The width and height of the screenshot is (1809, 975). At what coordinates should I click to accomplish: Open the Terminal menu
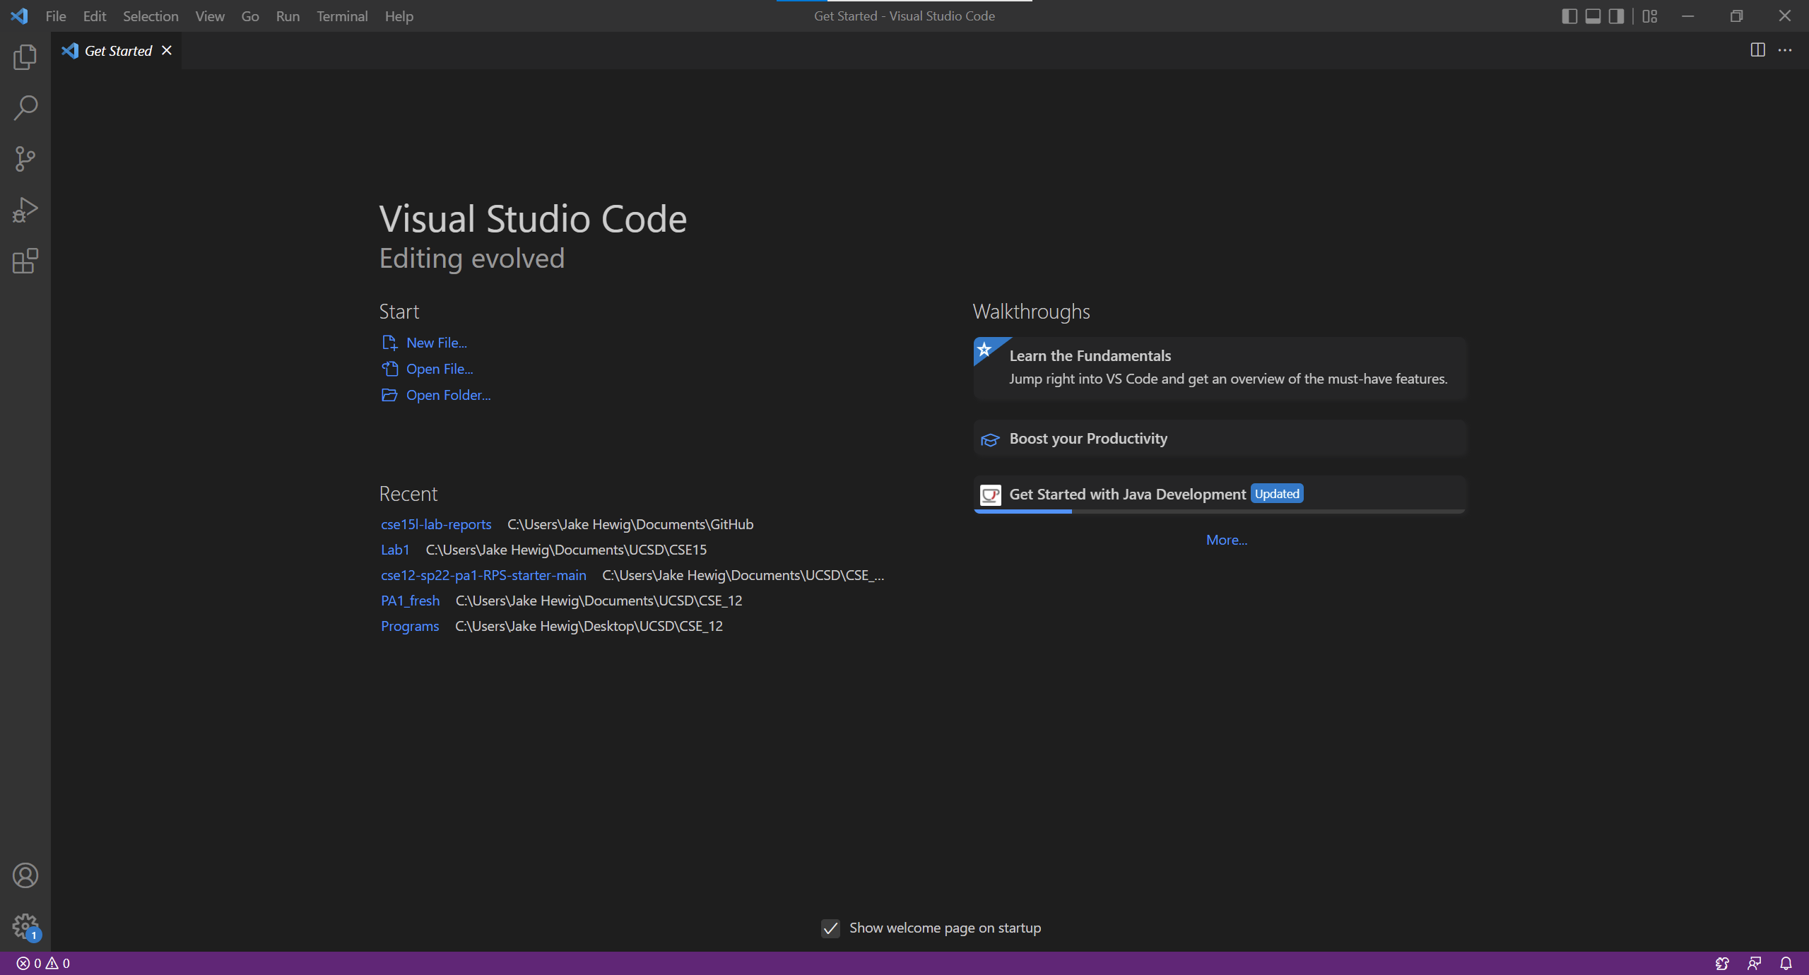click(342, 16)
